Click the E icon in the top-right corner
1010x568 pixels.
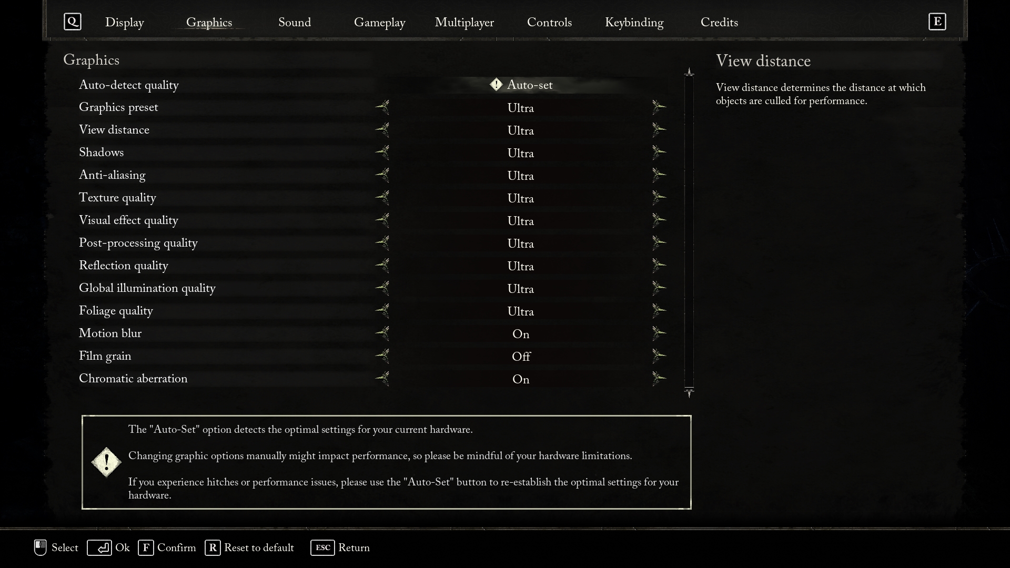pyautogui.click(x=937, y=22)
